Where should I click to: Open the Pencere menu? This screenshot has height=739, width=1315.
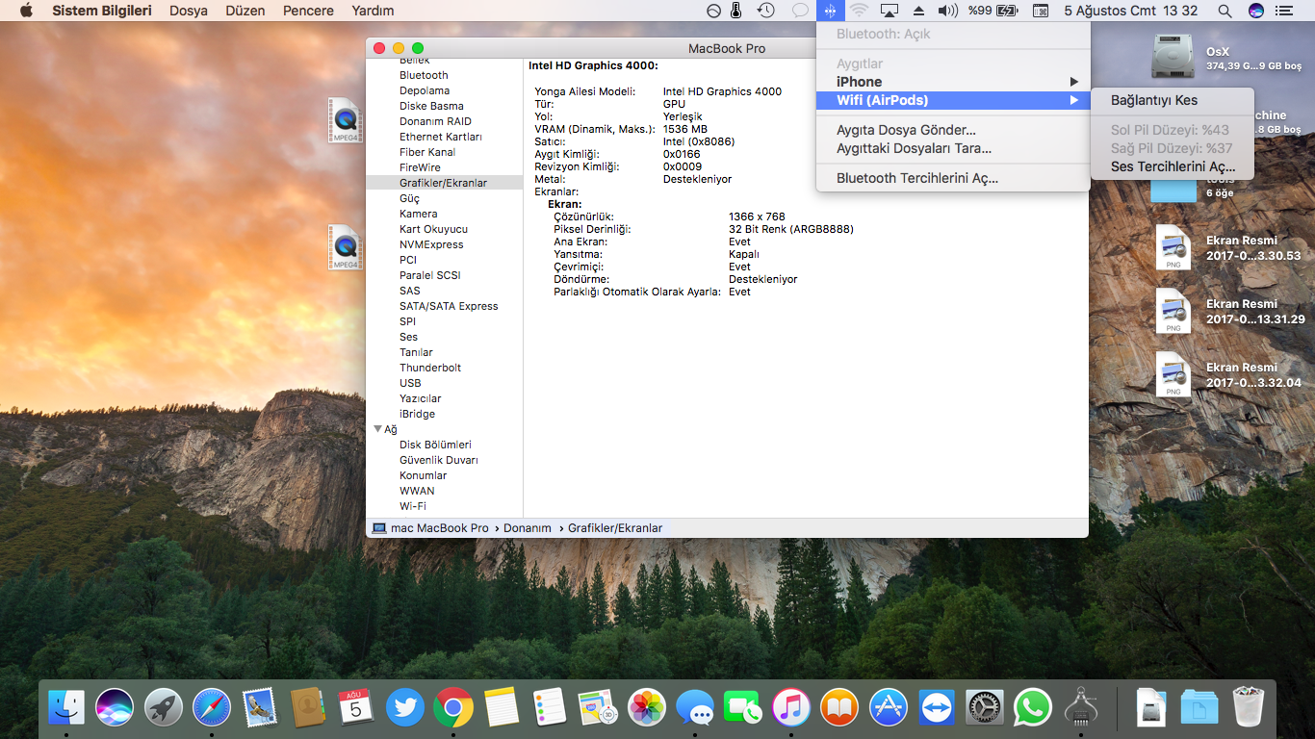coord(308,11)
